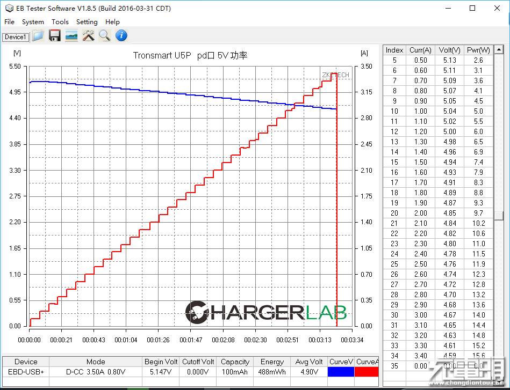Click the 1.80 current cell in row 18

(x=420, y=193)
